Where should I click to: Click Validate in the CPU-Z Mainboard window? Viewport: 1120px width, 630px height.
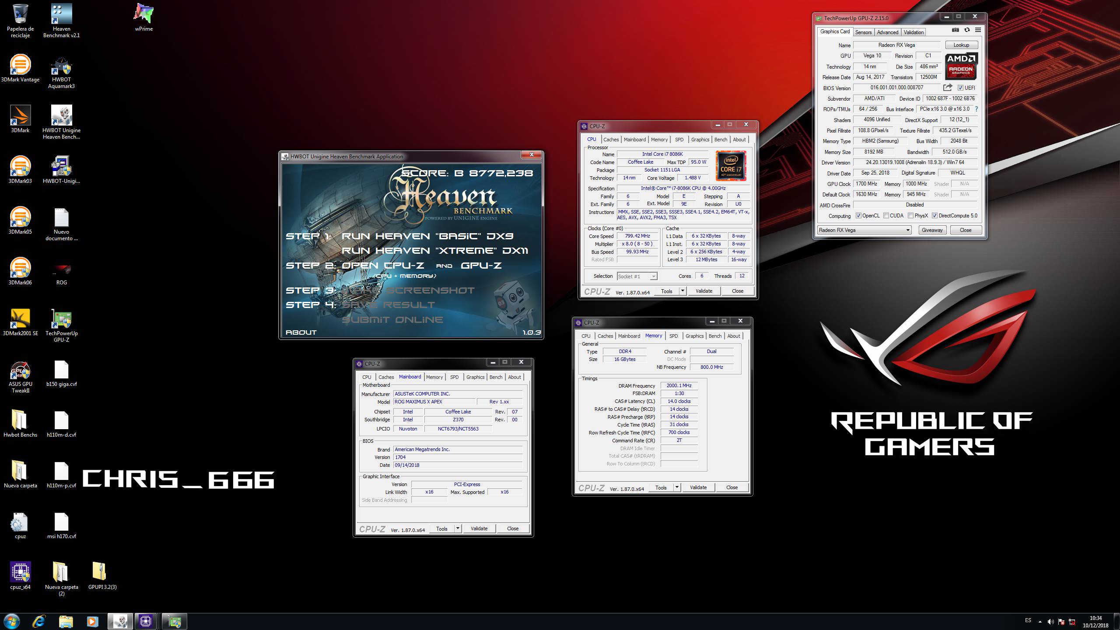[479, 528]
